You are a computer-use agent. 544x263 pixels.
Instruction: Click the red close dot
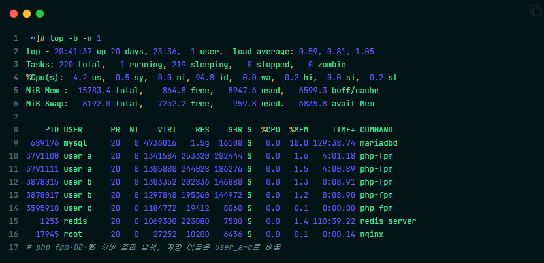pos(14,14)
